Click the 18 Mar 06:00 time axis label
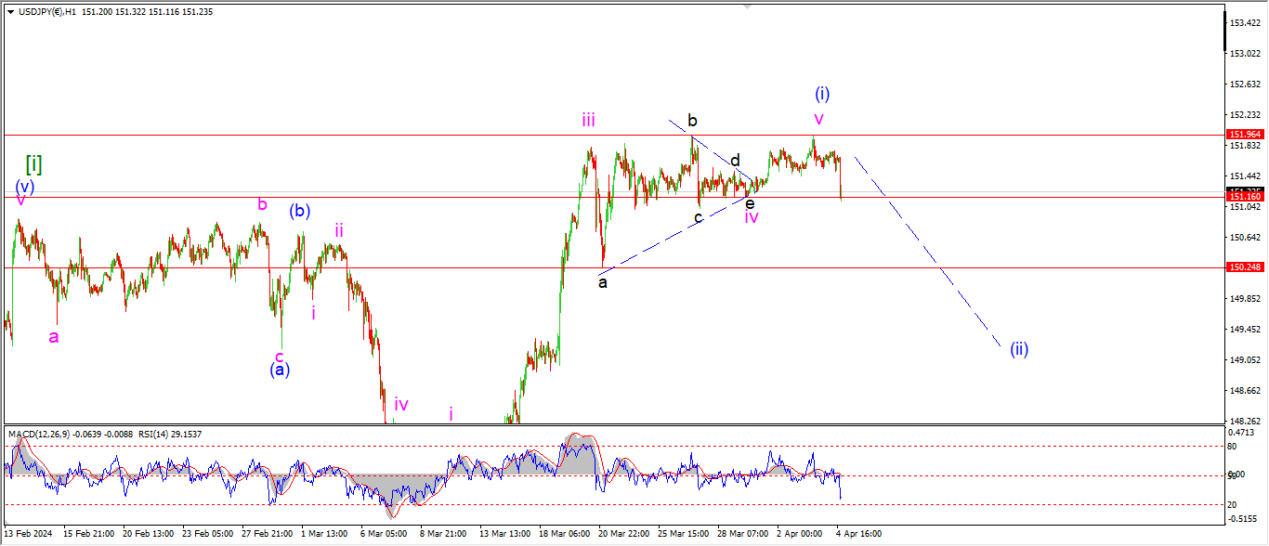 pyautogui.click(x=566, y=534)
